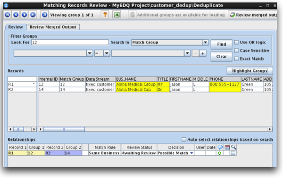Click the Find button

(222, 44)
